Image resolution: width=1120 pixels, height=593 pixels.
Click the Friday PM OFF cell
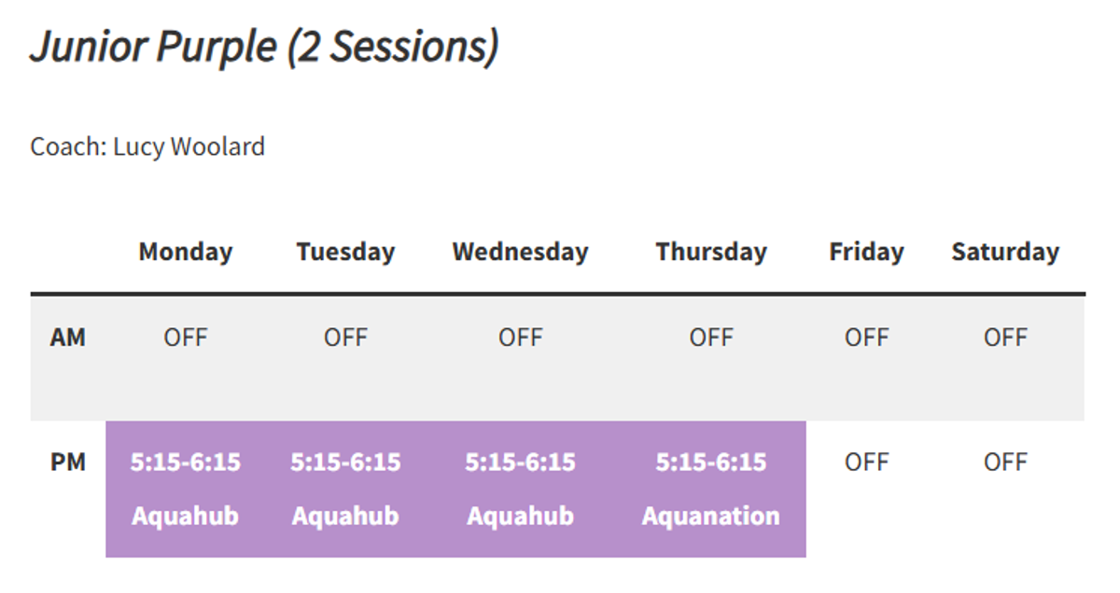point(866,462)
